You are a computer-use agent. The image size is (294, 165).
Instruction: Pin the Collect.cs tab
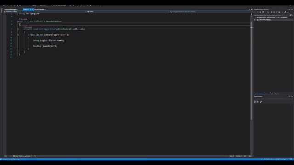pos(30,9)
